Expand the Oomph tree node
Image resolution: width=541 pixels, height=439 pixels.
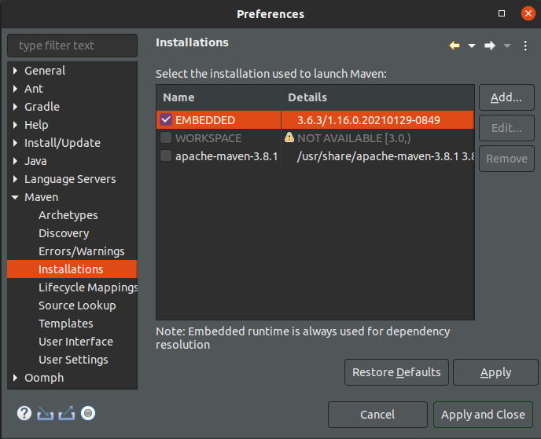pyautogui.click(x=16, y=378)
